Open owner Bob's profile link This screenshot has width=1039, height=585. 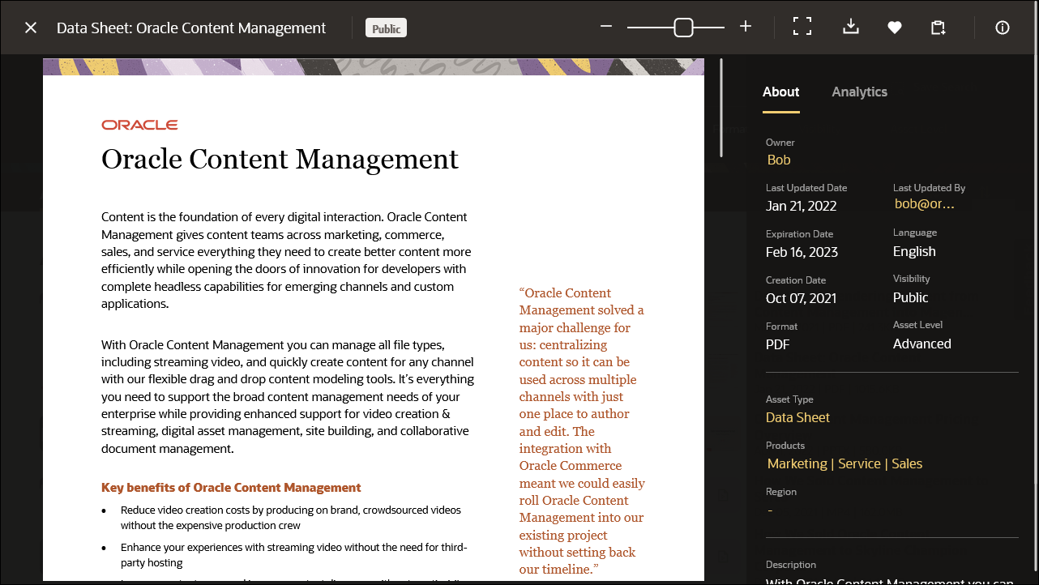(x=779, y=160)
